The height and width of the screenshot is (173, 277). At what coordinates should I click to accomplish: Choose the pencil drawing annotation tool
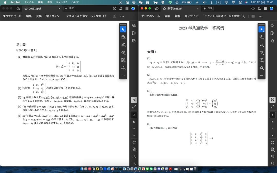(x=123, y=45)
